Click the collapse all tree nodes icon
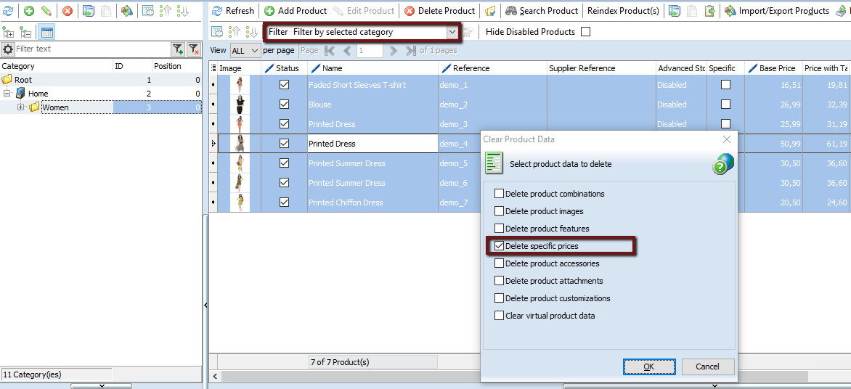The width and height of the screenshot is (851, 389). [x=25, y=33]
